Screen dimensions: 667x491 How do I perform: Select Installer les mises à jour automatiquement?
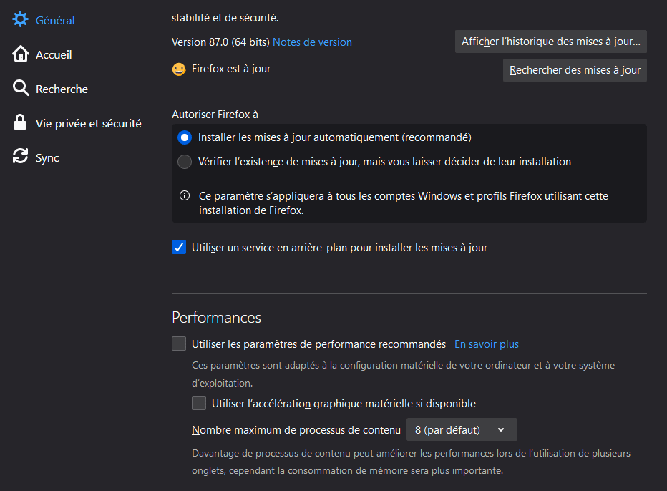[x=185, y=137]
